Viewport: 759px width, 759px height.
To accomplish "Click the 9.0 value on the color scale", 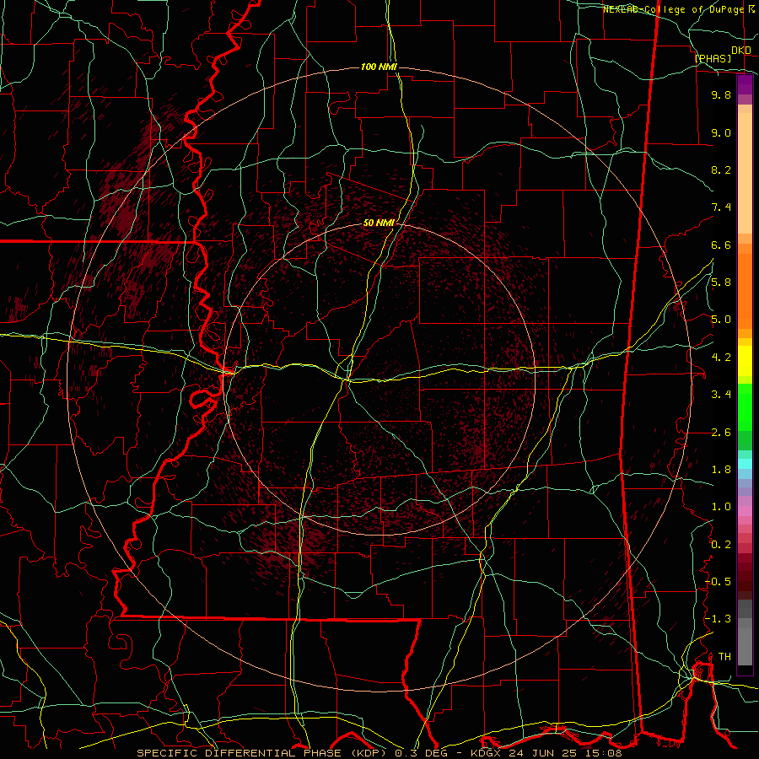I will coord(721,133).
